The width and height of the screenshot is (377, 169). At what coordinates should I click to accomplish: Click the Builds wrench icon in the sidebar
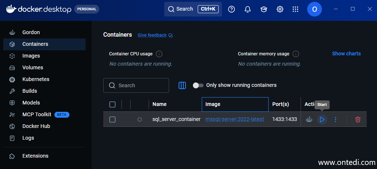12,91
